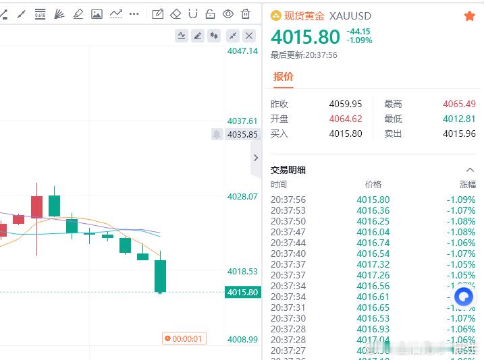Click the 最后更新 20:37:56 timestamp
The width and height of the screenshot is (484, 360).
click(304, 55)
